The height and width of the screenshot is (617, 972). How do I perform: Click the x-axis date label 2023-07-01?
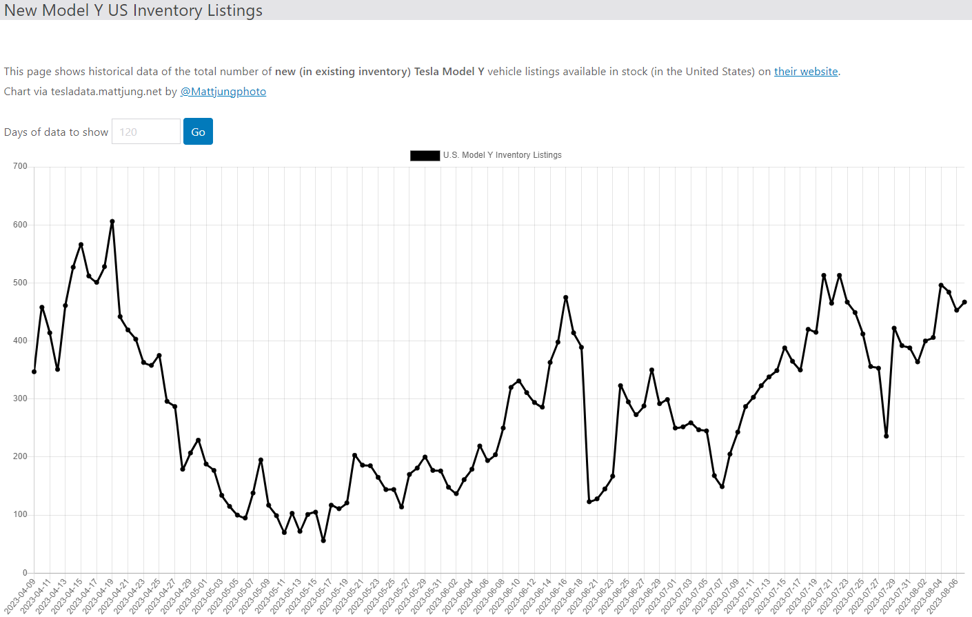tap(661, 596)
